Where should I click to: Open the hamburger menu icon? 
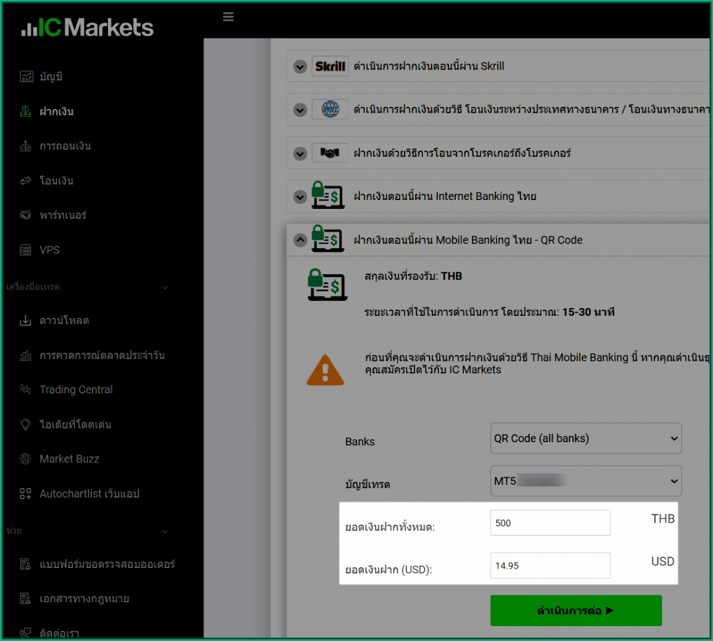pyautogui.click(x=228, y=17)
